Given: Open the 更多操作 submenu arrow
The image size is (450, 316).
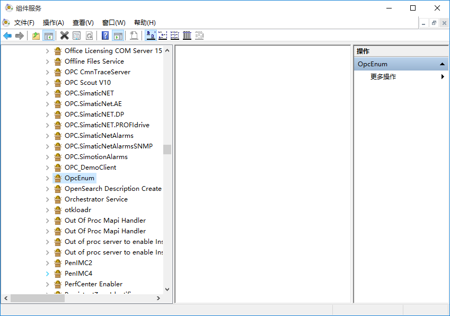Looking at the screenshot, I should (x=443, y=77).
